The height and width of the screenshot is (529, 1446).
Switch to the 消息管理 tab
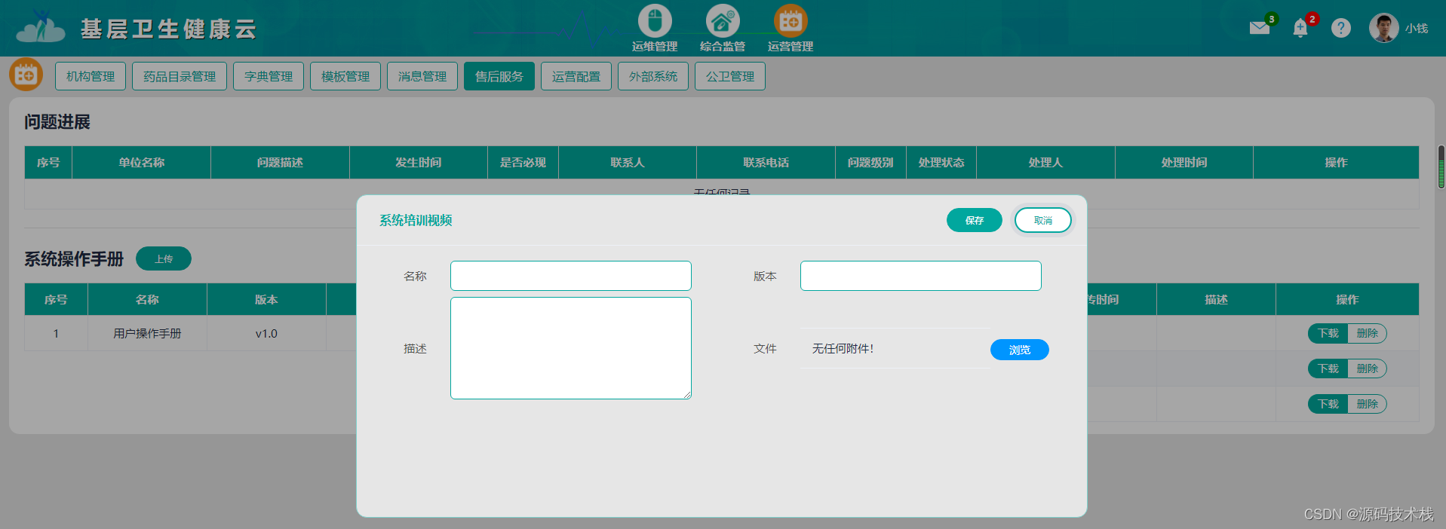pos(422,76)
